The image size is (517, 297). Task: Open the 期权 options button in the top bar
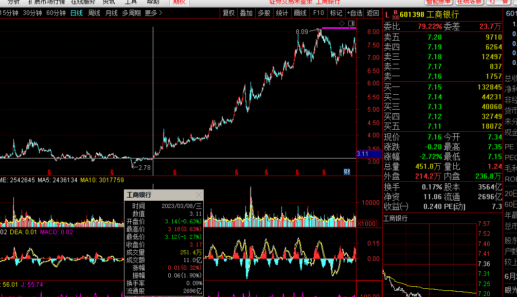[179, 2]
